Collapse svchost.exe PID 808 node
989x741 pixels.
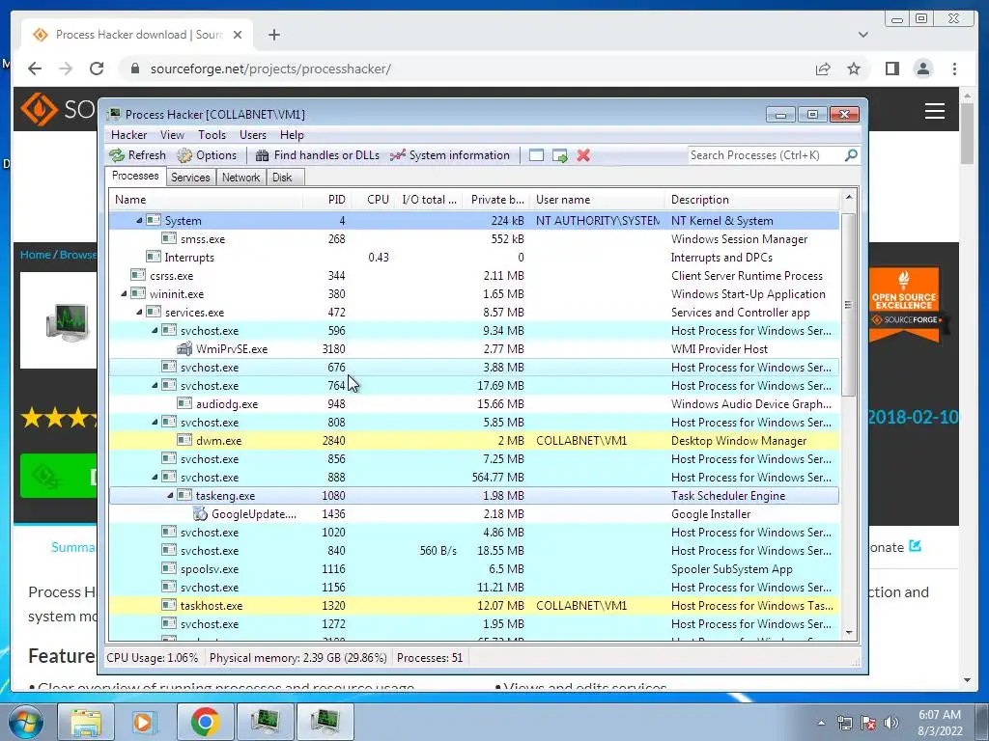pos(155,423)
